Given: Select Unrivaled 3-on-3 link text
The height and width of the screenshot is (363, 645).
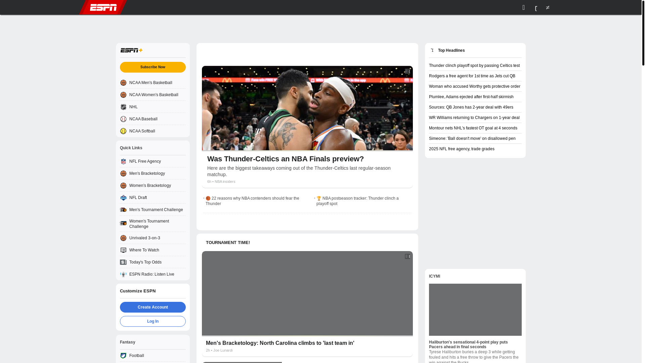Looking at the screenshot, I should (145, 238).
